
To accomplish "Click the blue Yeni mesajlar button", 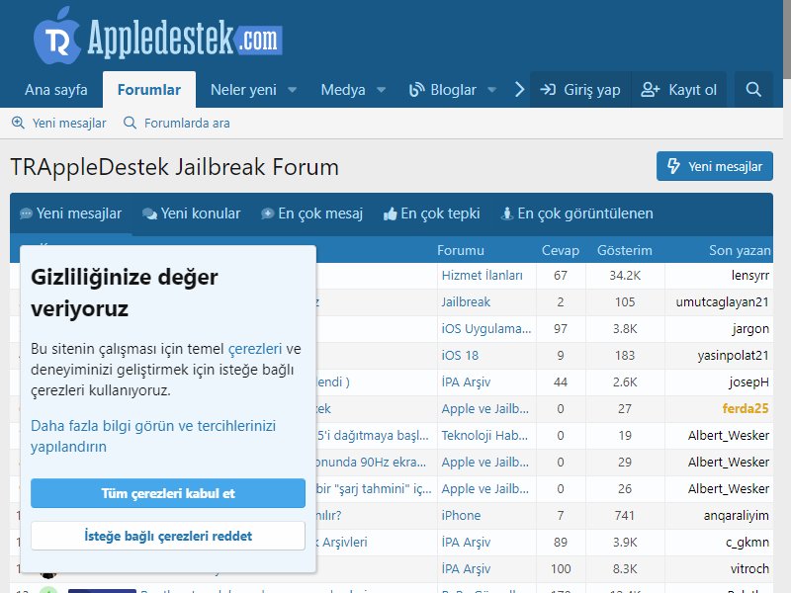I will tap(714, 166).
